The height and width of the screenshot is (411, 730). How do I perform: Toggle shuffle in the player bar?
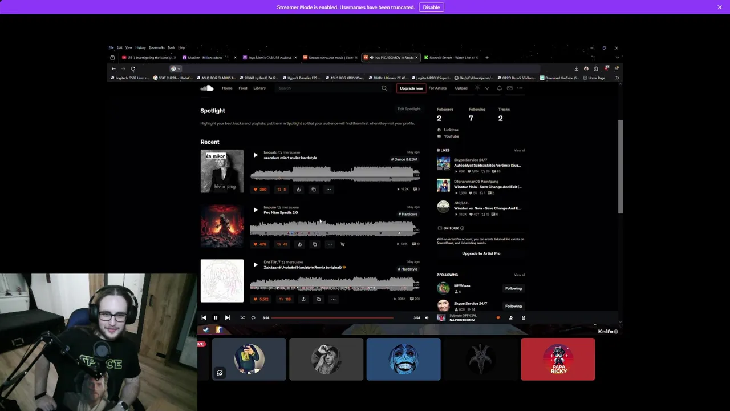tap(242, 318)
